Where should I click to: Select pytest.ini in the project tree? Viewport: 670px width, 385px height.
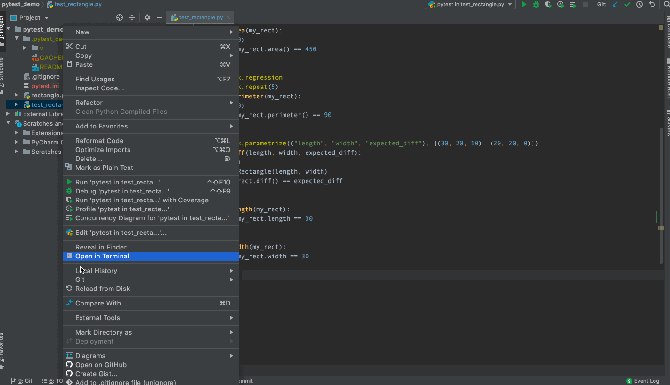[x=45, y=86]
